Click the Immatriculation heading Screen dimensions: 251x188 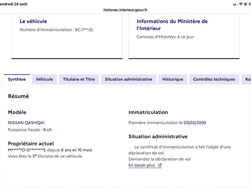148,112
